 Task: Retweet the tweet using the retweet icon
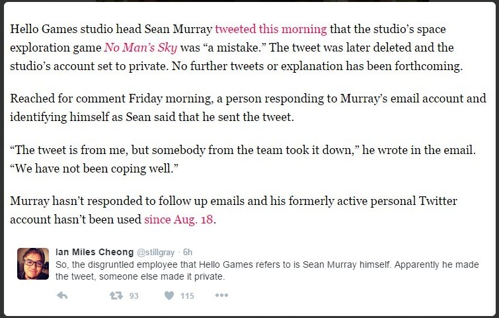tap(116, 296)
